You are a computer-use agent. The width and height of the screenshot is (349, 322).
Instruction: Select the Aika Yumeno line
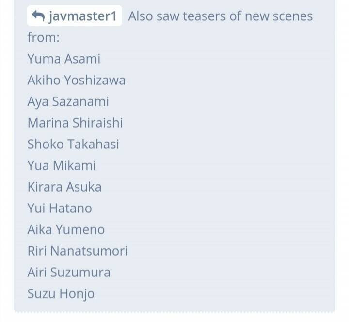click(x=66, y=229)
